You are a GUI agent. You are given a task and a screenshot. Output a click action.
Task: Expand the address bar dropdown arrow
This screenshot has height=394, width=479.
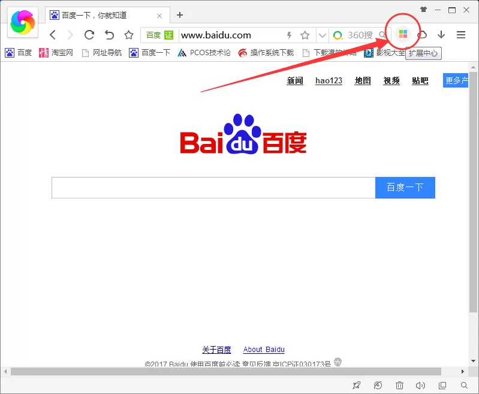[x=323, y=35]
